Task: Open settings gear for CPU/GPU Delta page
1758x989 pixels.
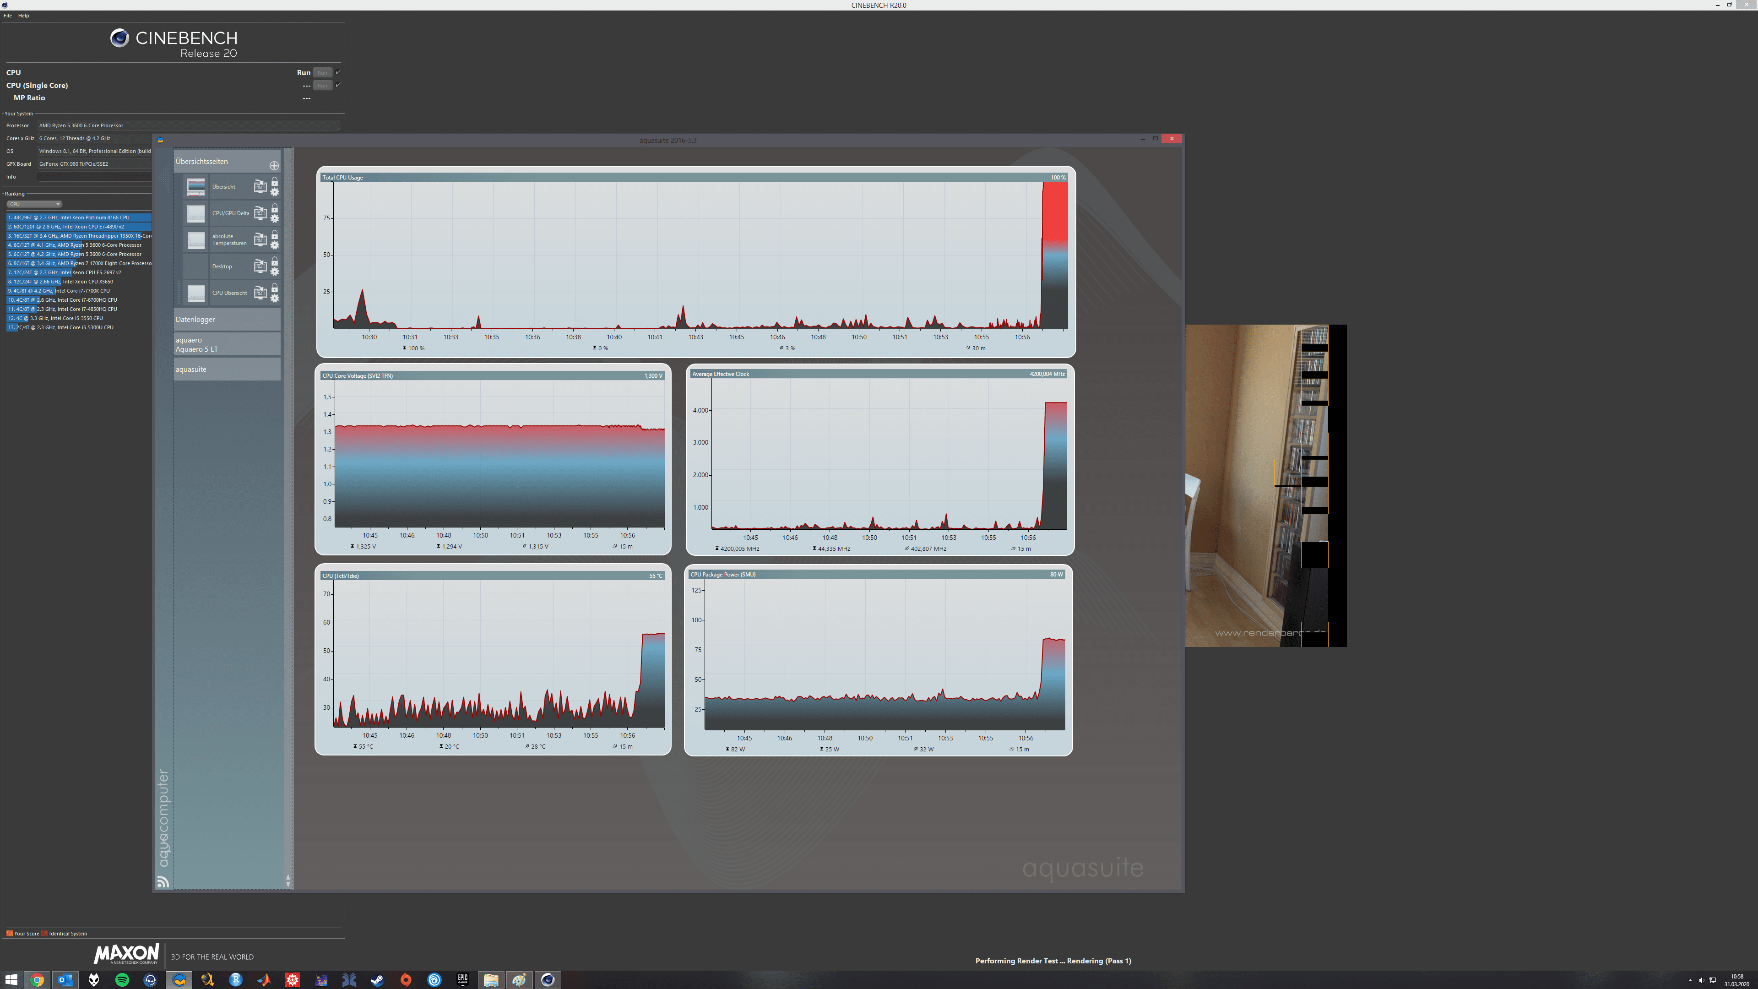Action: [x=275, y=218]
